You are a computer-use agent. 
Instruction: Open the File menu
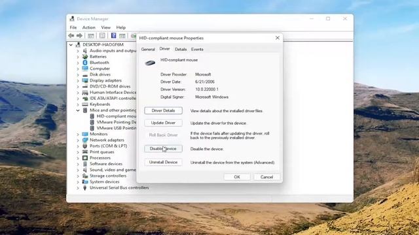(73, 27)
